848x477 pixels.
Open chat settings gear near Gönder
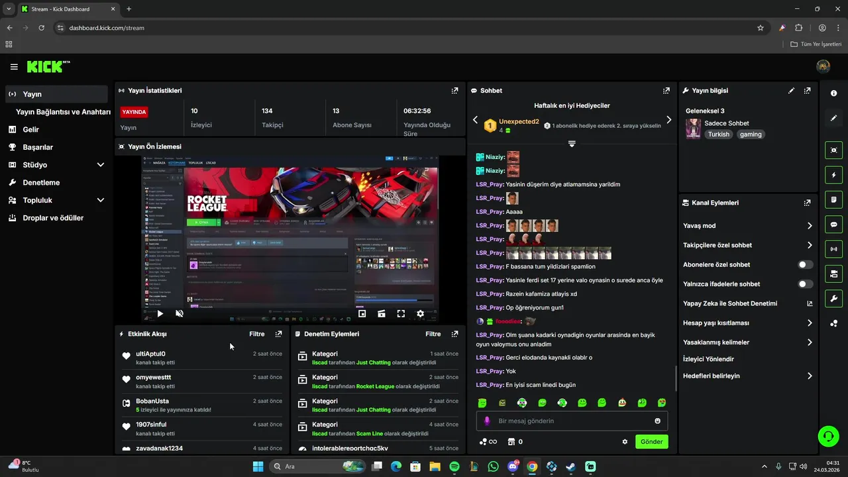click(625, 442)
